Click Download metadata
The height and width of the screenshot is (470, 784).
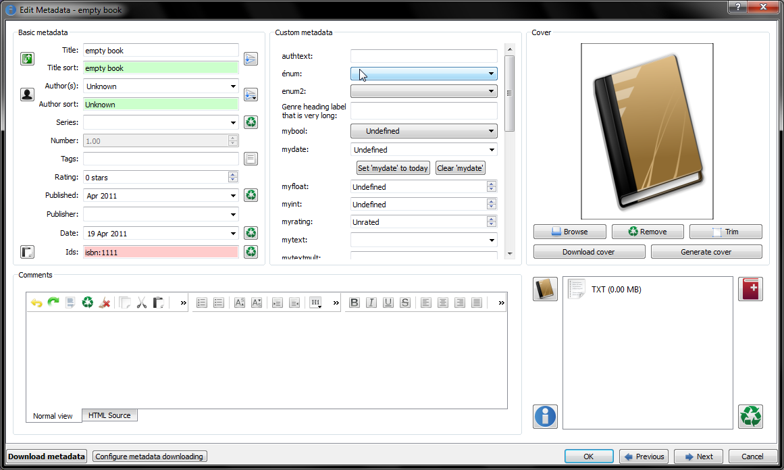[x=47, y=456]
